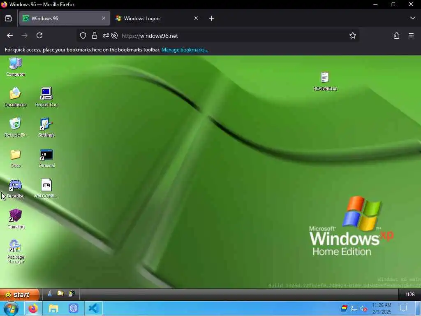Open the Doordisc shortcut
Screen dimensions: 421x316
[x=16, y=189]
